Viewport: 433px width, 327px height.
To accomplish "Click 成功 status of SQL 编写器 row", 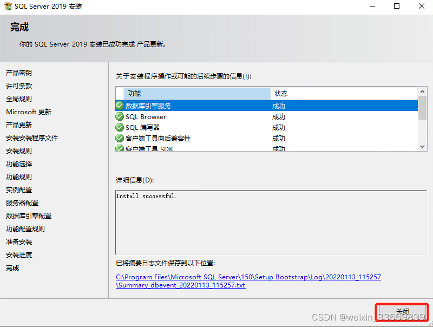I will 278,127.
